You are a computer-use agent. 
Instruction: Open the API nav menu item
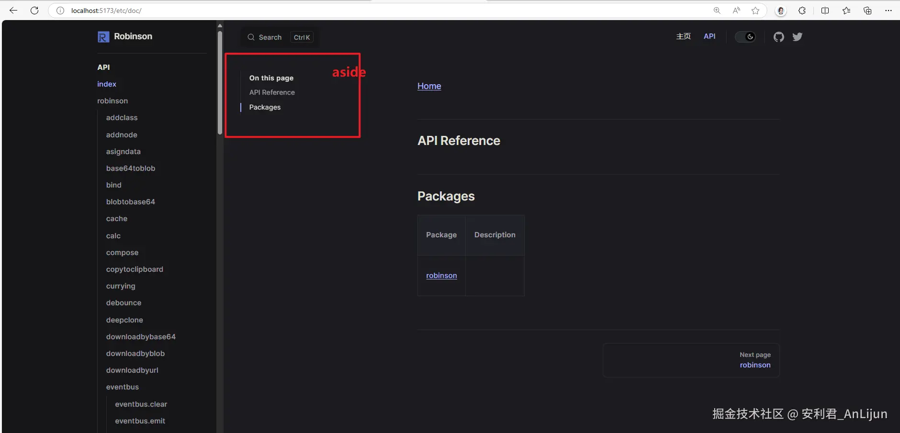tap(709, 36)
